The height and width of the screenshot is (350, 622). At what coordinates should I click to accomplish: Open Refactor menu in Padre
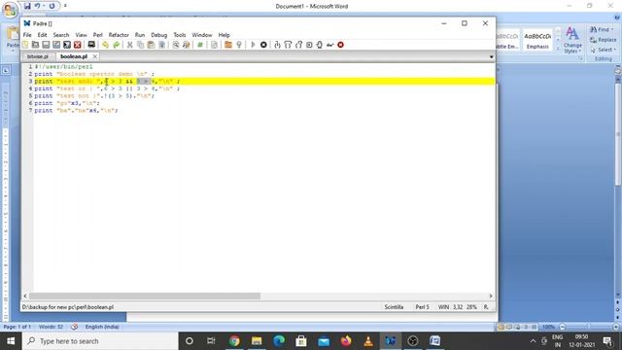(x=119, y=35)
